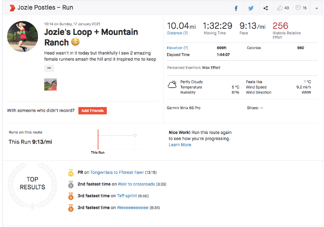Open the comments icon showing 15
This screenshot has width=324, height=227.
(301, 8)
